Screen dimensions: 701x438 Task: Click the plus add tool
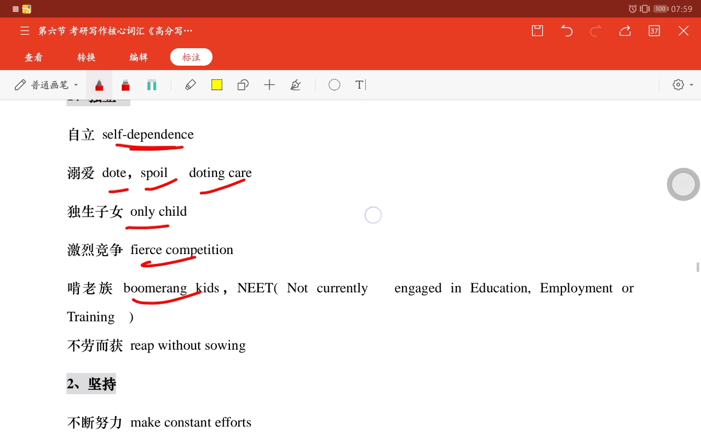269,85
